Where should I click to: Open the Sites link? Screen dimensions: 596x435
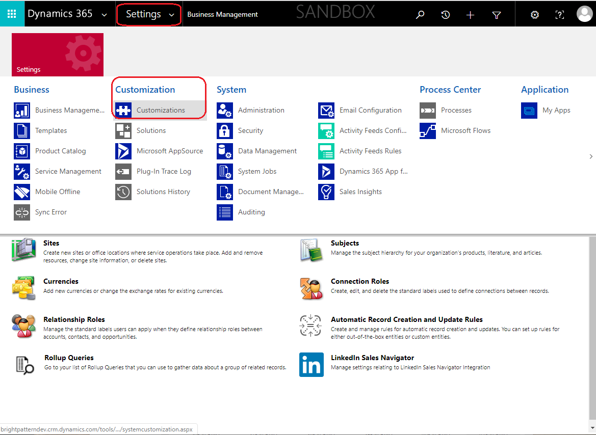51,243
